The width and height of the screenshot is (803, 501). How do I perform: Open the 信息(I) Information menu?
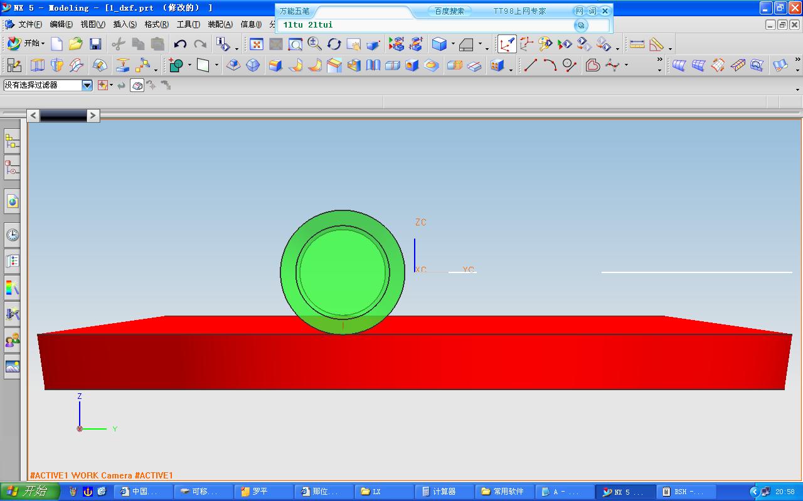[252, 24]
